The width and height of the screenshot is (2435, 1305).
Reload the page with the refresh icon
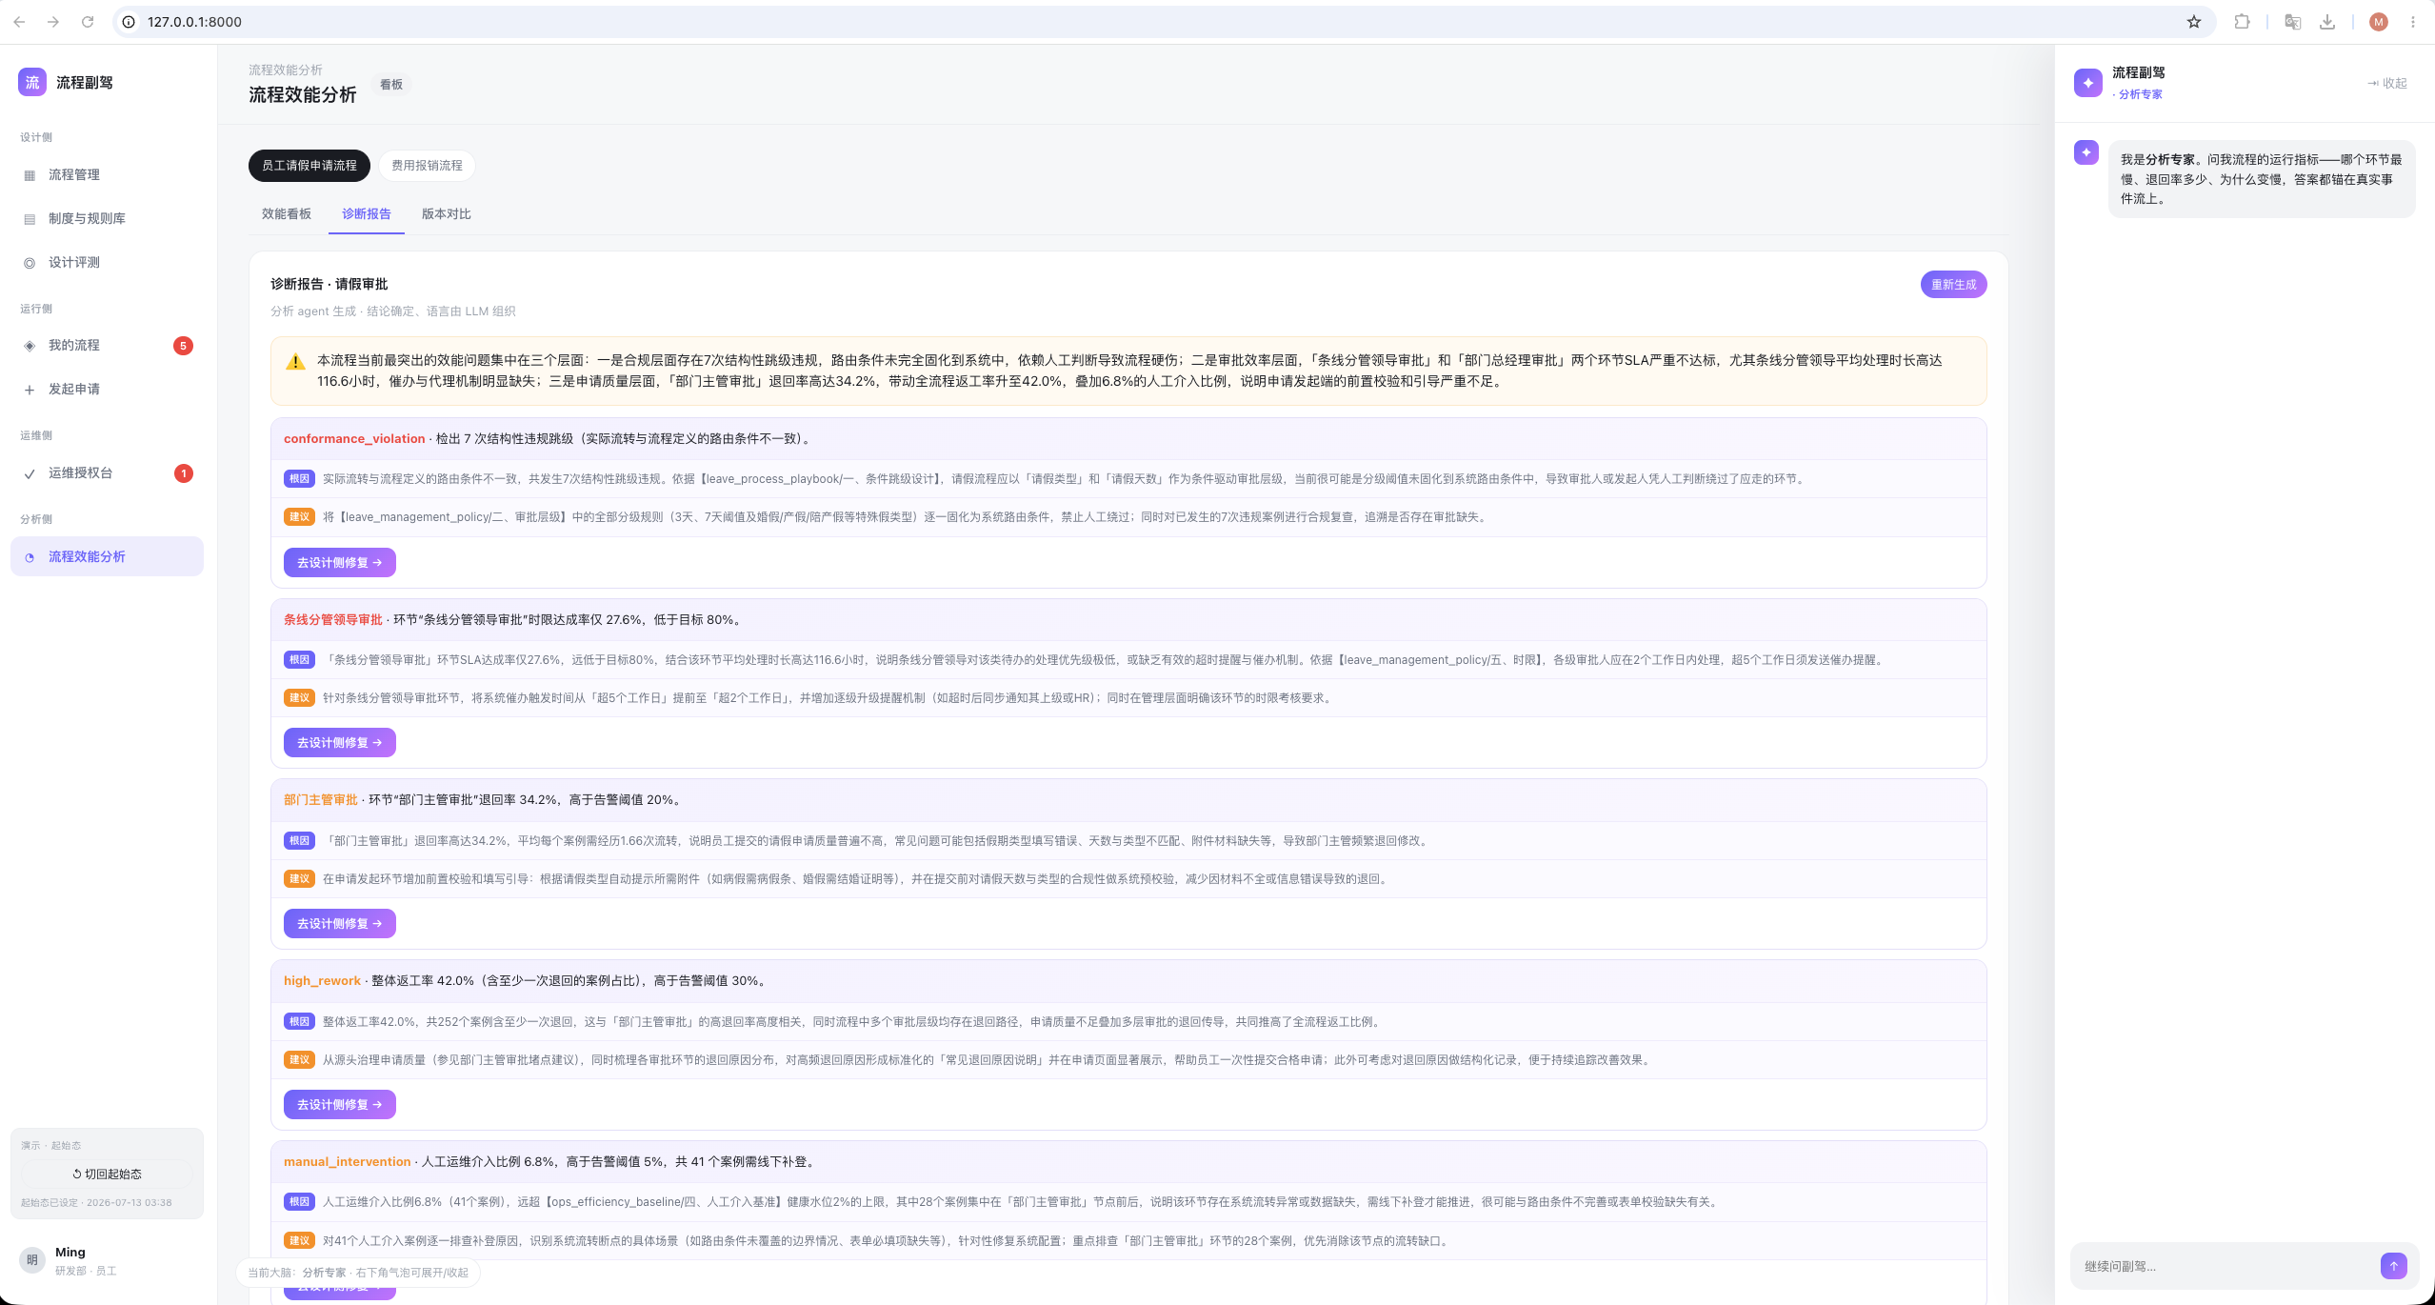tap(88, 22)
